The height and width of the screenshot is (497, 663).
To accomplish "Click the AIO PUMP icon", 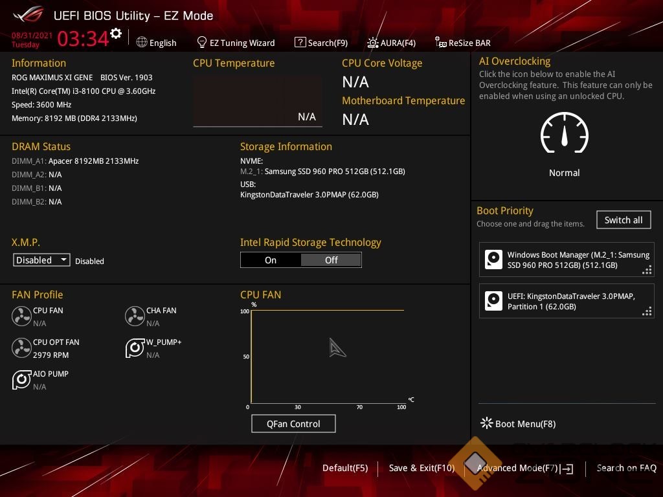I will [x=21, y=379].
